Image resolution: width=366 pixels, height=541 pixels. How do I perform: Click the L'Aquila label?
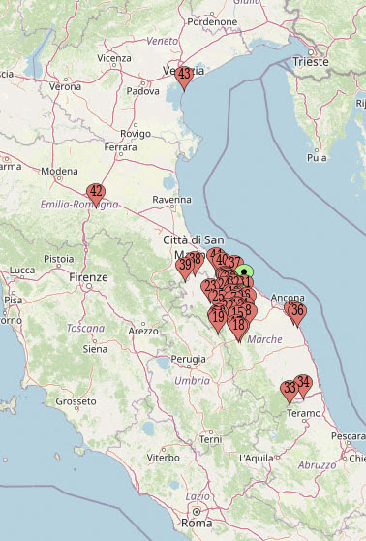pyautogui.click(x=257, y=459)
